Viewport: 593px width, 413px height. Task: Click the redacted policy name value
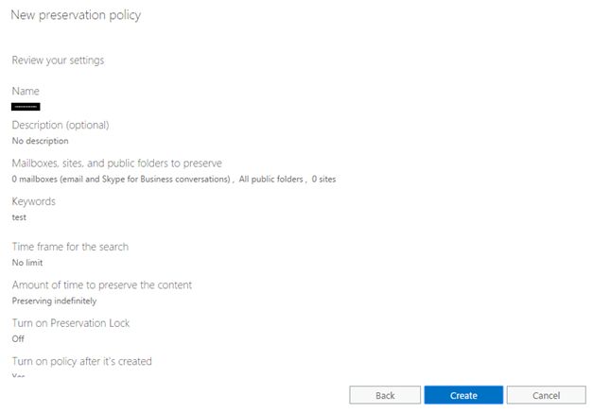click(26, 107)
